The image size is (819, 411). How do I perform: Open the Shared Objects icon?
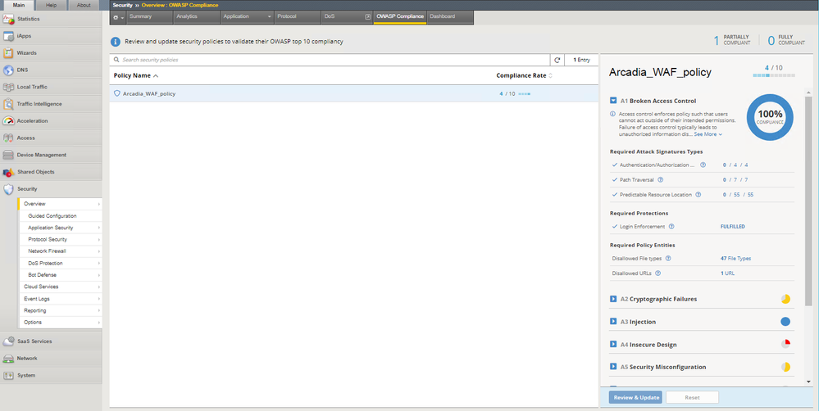coord(8,172)
